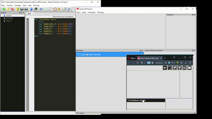Select the proced location in the list
Viewport: 212px width, 119px height.
13,18
